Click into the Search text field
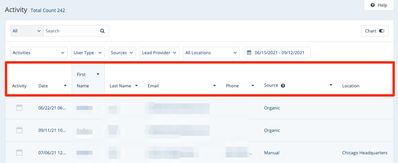 point(71,31)
